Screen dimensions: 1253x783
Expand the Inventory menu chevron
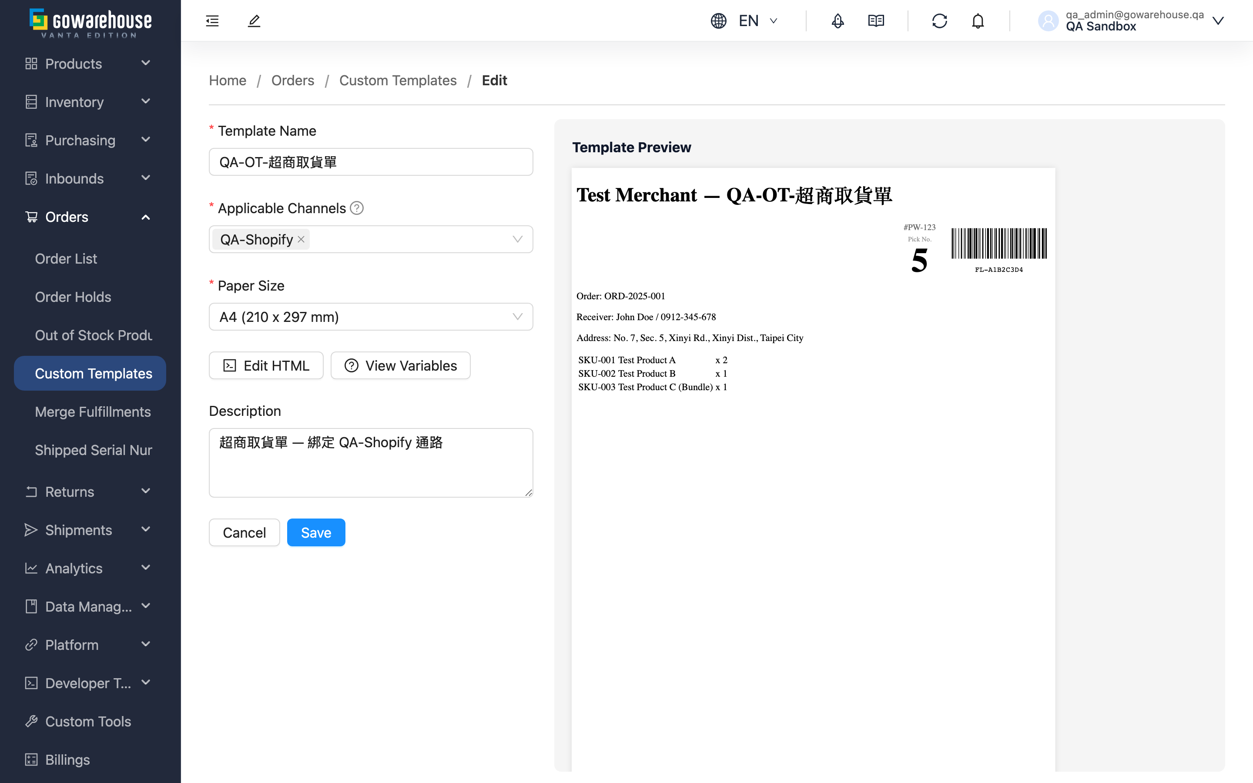click(x=146, y=101)
